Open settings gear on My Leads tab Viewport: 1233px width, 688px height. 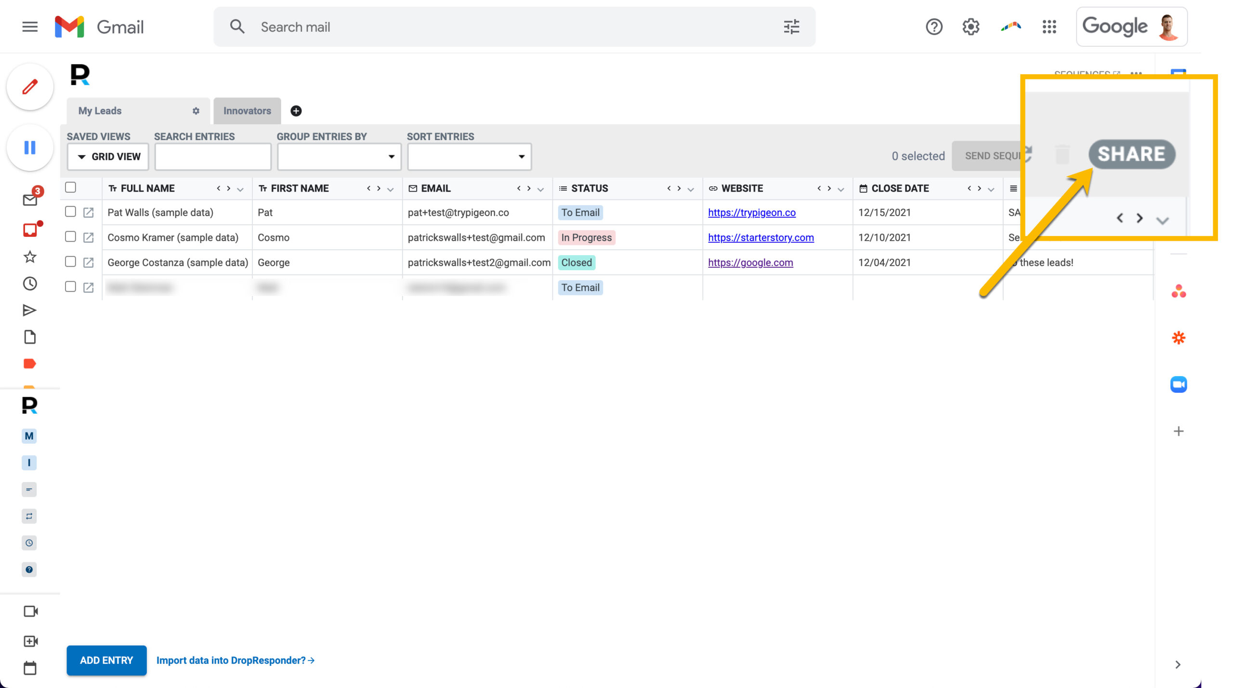pos(196,111)
